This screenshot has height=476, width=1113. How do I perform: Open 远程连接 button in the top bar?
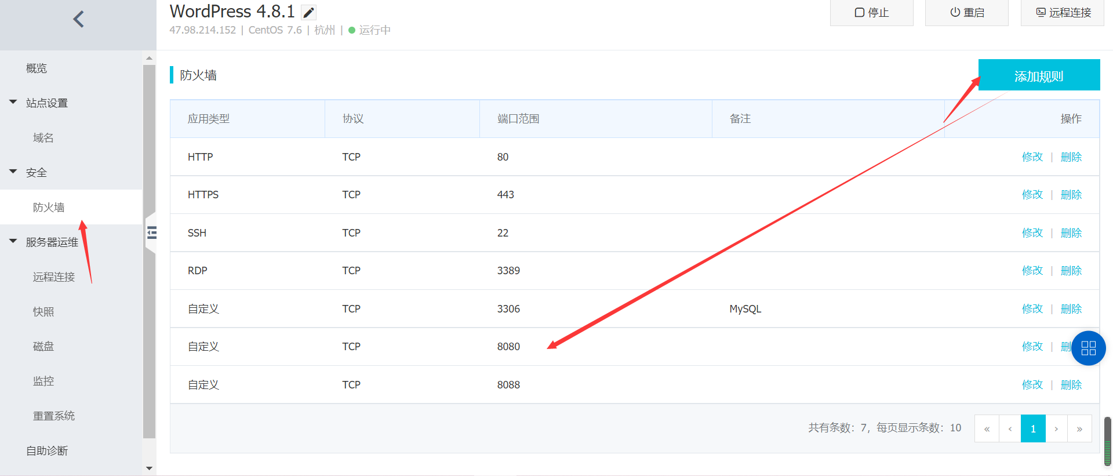tap(1063, 13)
